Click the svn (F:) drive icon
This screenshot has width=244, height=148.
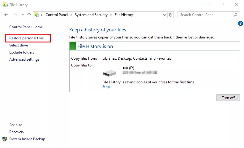click(110, 73)
